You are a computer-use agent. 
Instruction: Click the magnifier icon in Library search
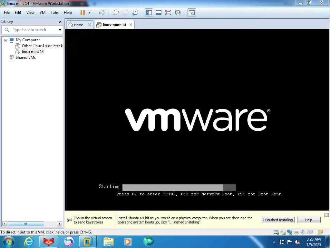[7, 30]
